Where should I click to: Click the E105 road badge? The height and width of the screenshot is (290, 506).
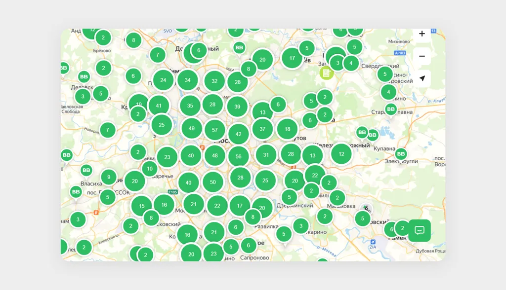pos(173,192)
